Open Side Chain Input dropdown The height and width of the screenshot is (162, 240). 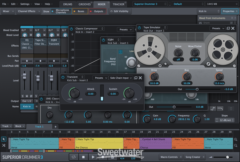click(121, 78)
